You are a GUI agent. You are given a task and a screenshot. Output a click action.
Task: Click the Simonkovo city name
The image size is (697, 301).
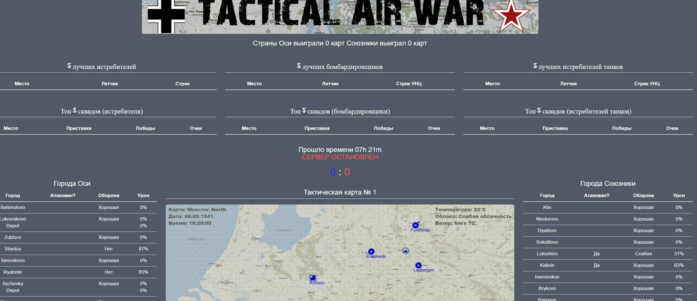click(13, 260)
